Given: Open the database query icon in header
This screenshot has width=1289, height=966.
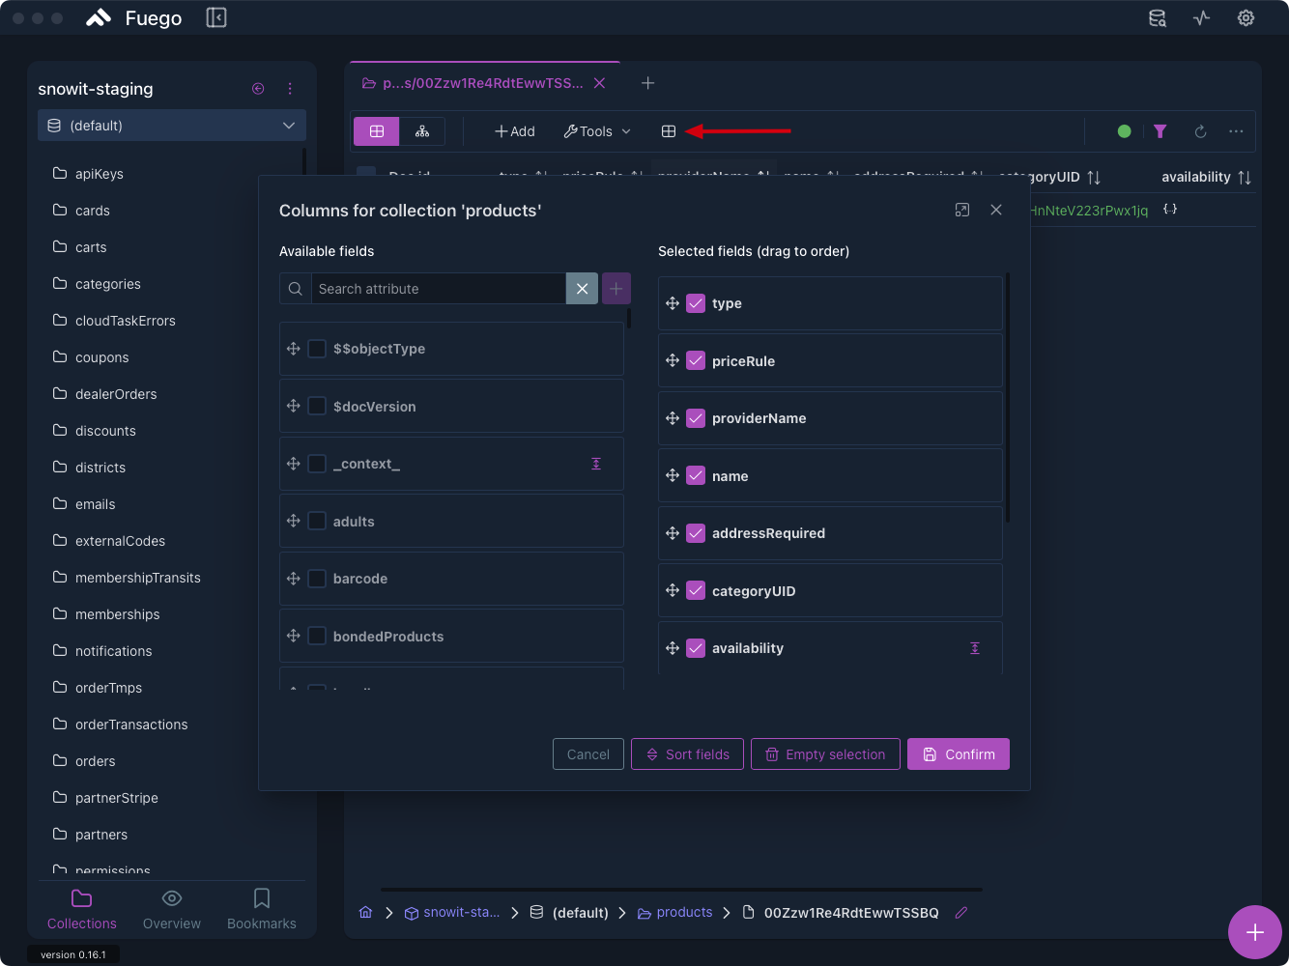Looking at the screenshot, I should click(1157, 18).
